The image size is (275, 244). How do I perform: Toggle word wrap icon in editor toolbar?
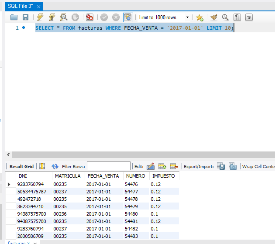click(x=249, y=17)
